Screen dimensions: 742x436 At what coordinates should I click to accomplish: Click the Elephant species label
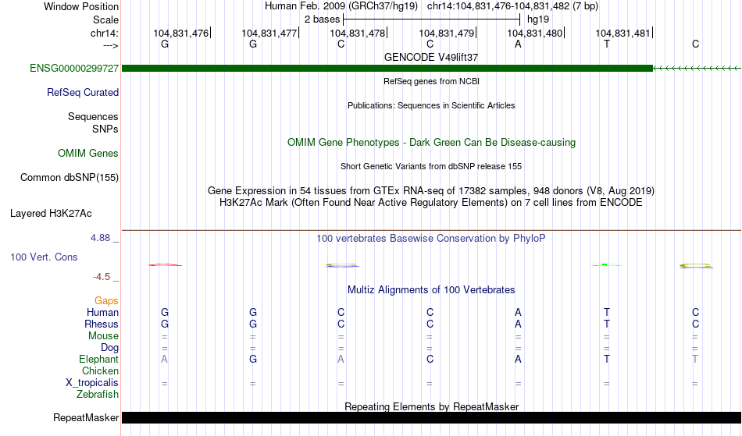[x=98, y=360]
